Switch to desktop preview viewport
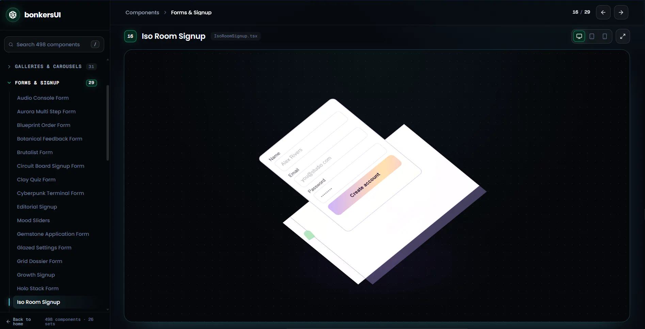Screen dimensions: 645x329 (579, 36)
